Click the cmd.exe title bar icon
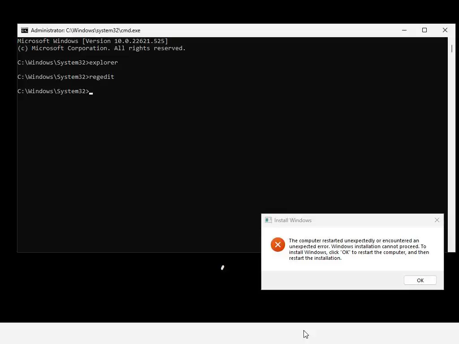The image size is (459, 344). coord(25,30)
